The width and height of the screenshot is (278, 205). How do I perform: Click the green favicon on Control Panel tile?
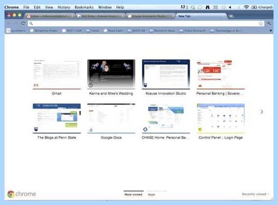(x=200, y=129)
